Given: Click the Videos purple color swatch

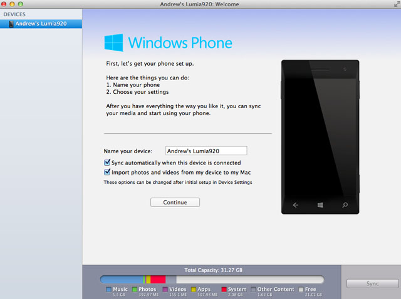Looking at the screenshot, I should point(165,289).
